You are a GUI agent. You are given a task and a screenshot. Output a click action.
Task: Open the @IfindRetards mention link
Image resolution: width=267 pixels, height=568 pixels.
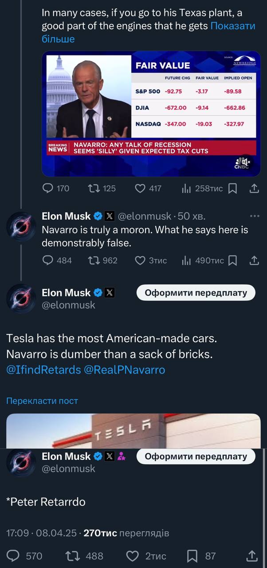click(43, 370)
